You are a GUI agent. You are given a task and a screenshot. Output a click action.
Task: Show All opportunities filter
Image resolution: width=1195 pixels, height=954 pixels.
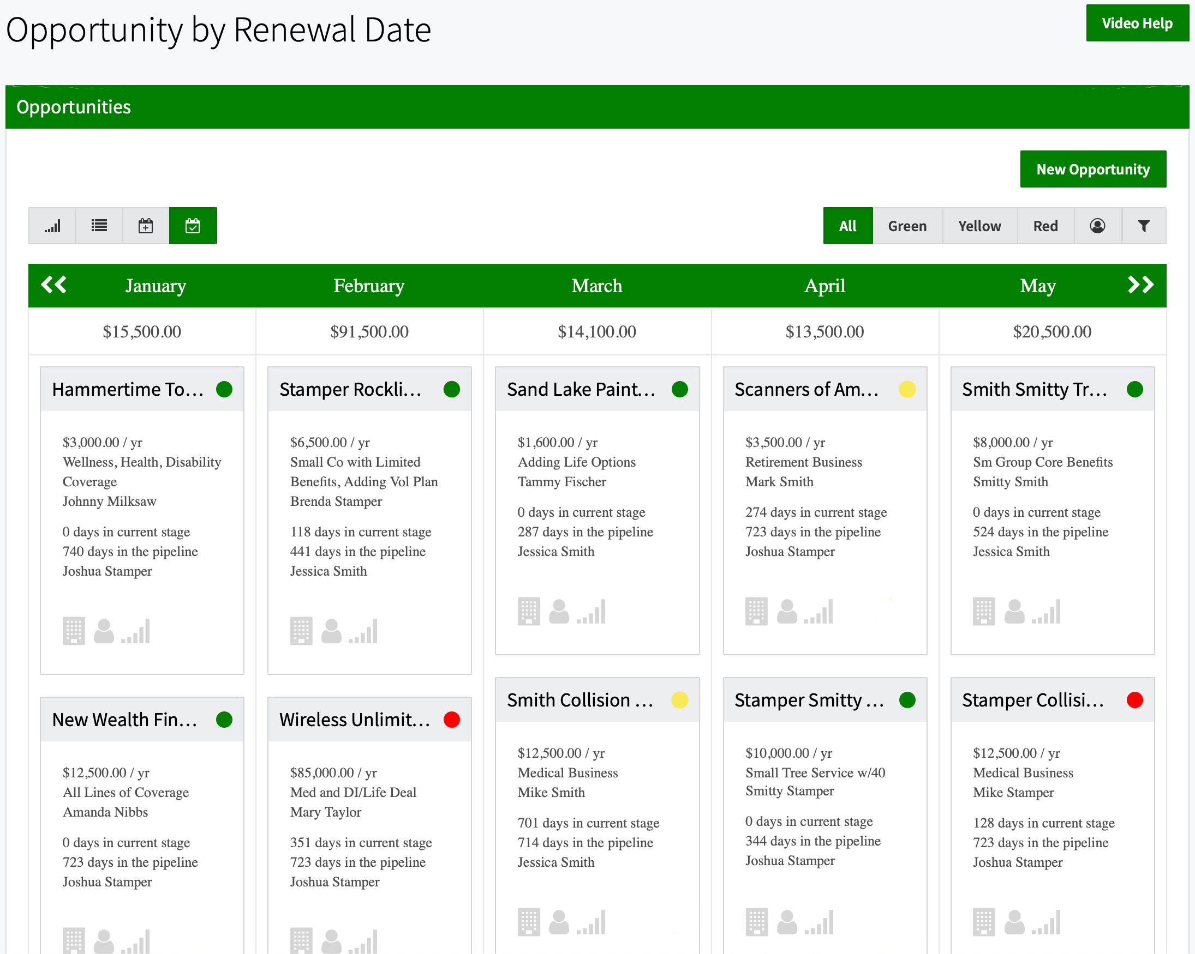click(848, 226)
